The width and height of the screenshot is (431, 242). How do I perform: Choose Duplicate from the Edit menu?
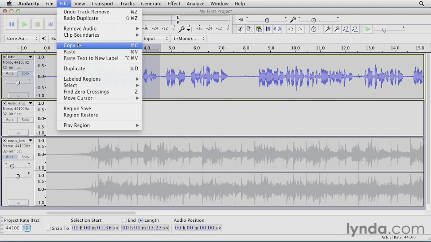click(x=99, y=69)
